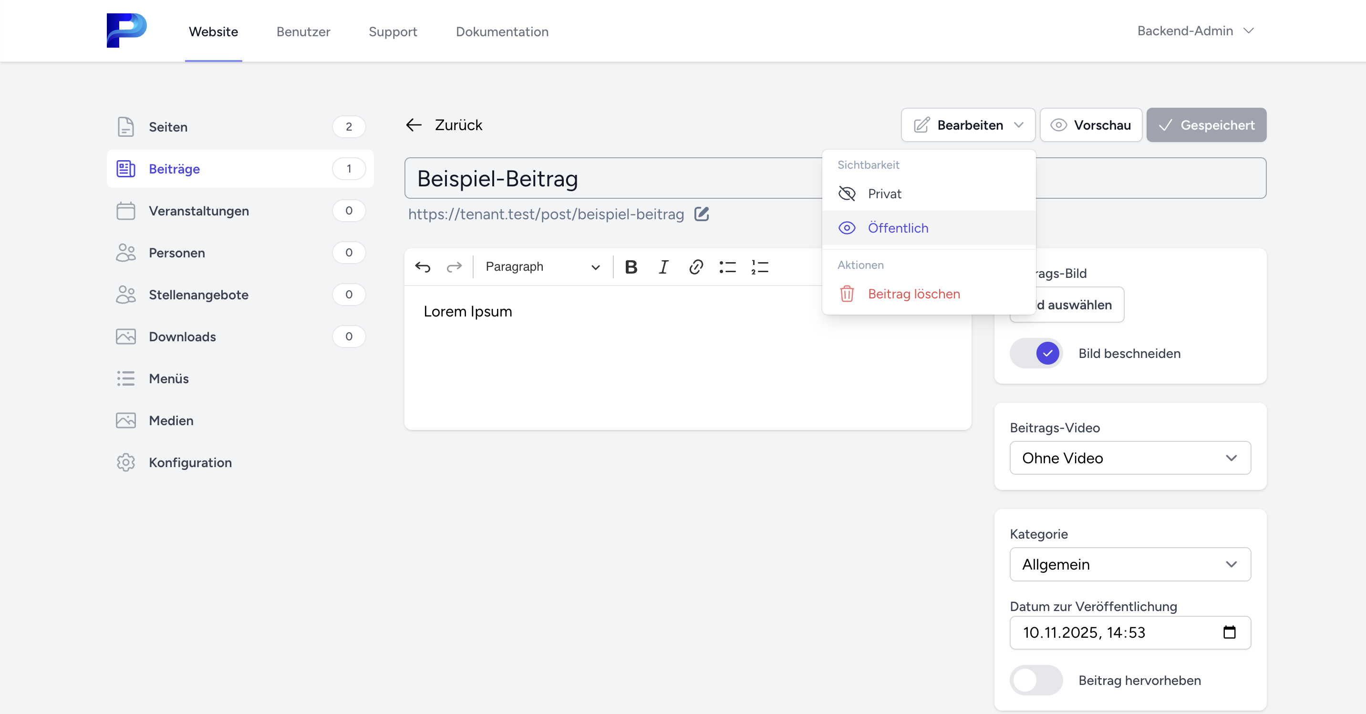Image resolution: width=1366 pixels, height=714 pixels.
Task: Switch to the Benutzer tab
Action: point(303,32)
